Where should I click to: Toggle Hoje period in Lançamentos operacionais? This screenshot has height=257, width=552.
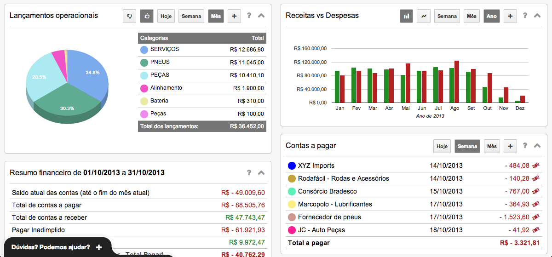point(166,16)
